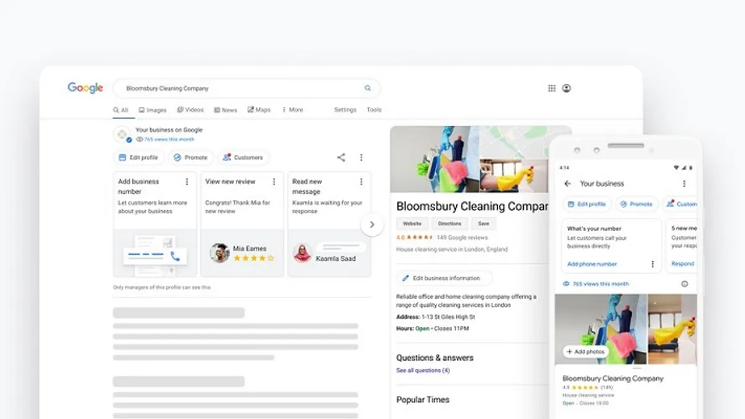Screen dimensions: 745x419
Task: Switch to the Maps tab
Action: (x=259, y=110)
